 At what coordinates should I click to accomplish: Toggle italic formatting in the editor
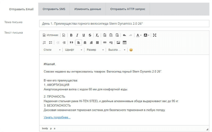(x=77, y=35)
